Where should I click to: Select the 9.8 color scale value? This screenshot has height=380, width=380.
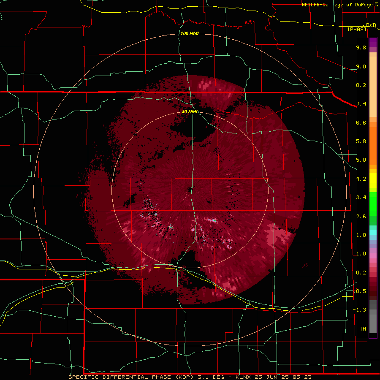coord(361,47)
